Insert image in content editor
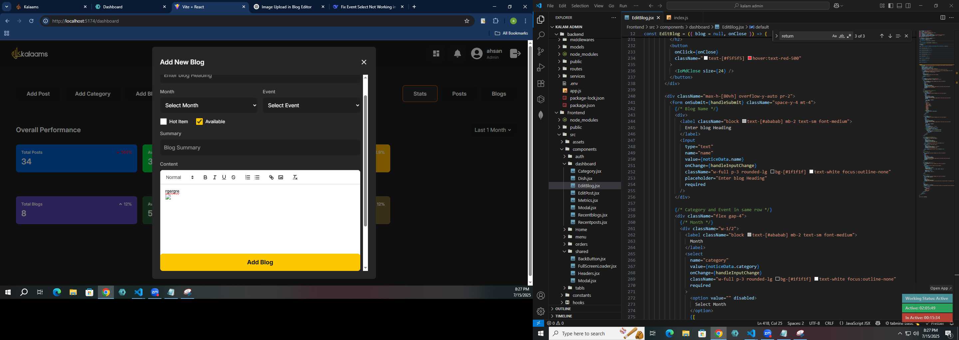Viewport: 959px width, 340px height. tap(281, 177)
